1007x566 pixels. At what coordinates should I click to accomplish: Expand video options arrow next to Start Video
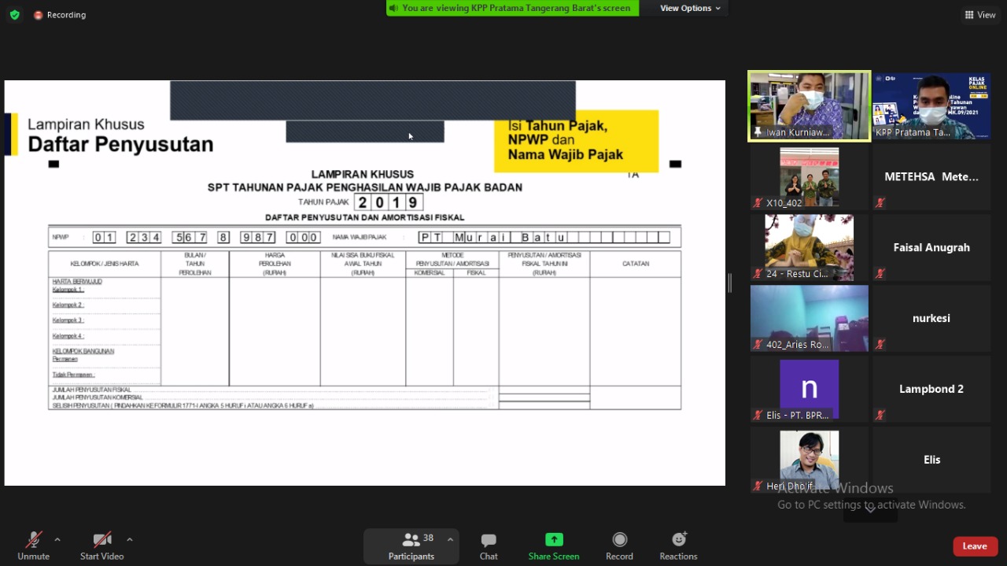pyautogui.click(x=130, y=540)
